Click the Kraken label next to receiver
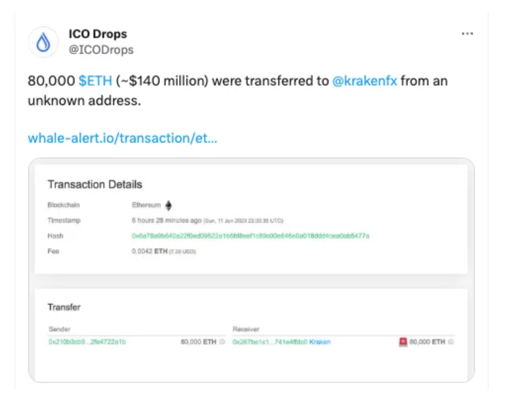The height and width of the screenshot is (409, 508). pos(320,342)
